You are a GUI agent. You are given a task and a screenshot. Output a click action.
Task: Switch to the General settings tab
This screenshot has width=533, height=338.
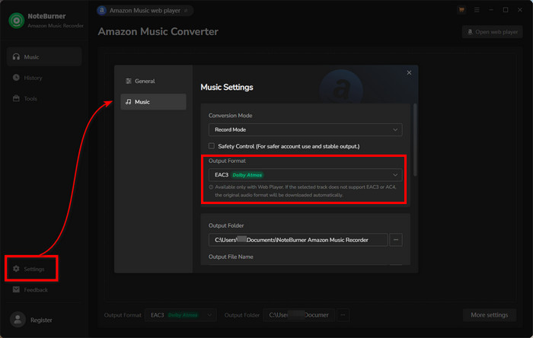tap(153, 81)
